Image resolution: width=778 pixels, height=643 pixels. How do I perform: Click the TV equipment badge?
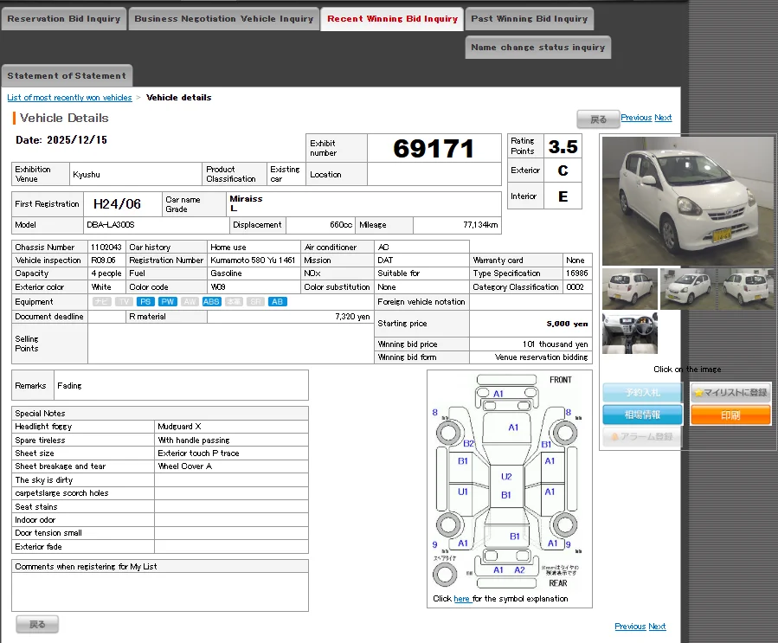tap(124, 302)
